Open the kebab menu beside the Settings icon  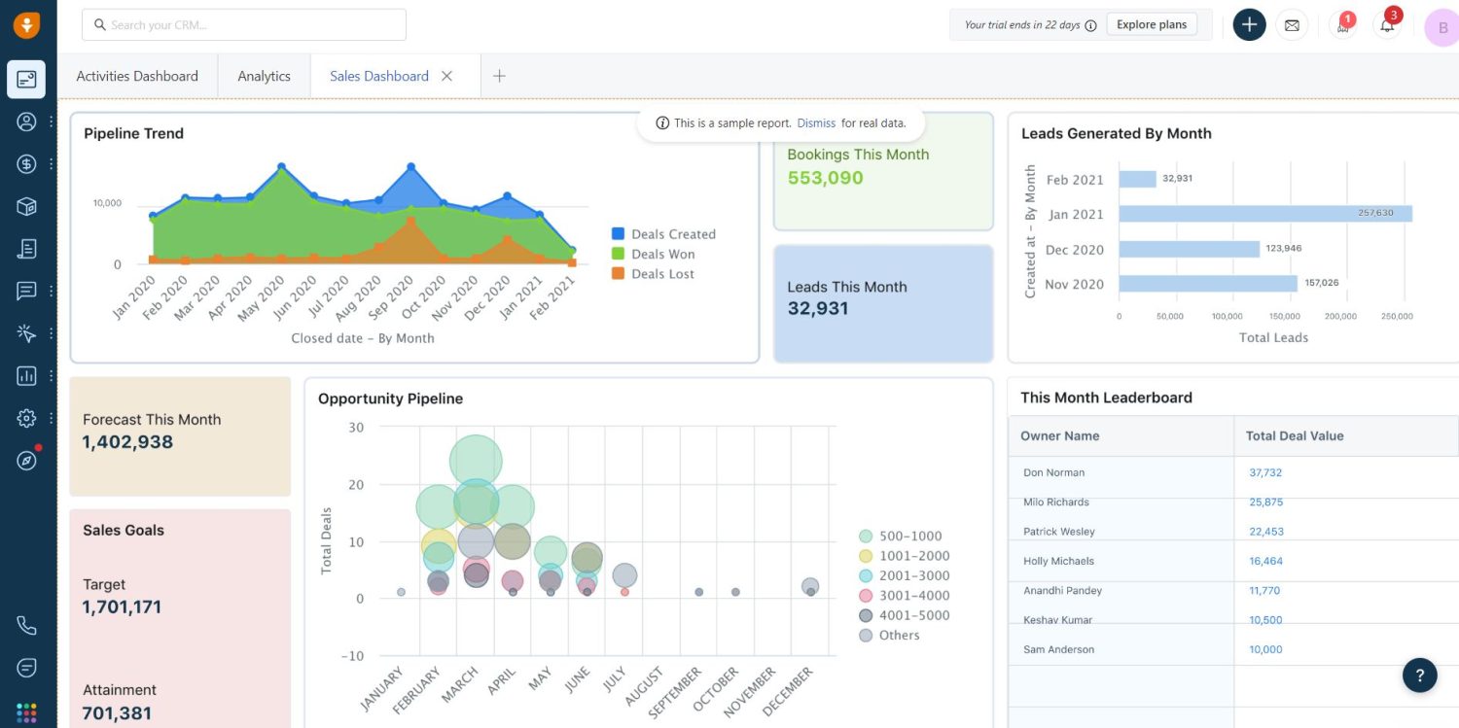click(x=51, y=417)
